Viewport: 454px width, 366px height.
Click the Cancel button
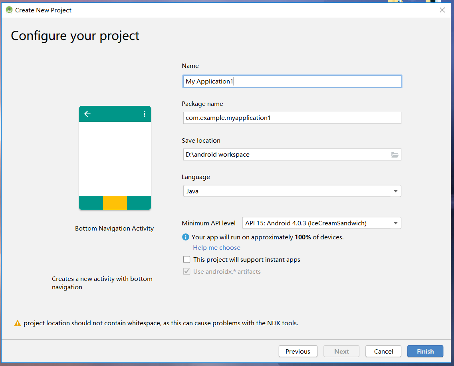click(x=383, y=351)
